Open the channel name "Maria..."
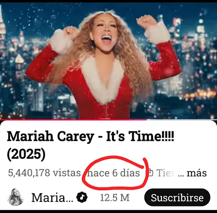The width and height of the screenshot is (217, 213). pyautogui.click(x=52, y=198)
